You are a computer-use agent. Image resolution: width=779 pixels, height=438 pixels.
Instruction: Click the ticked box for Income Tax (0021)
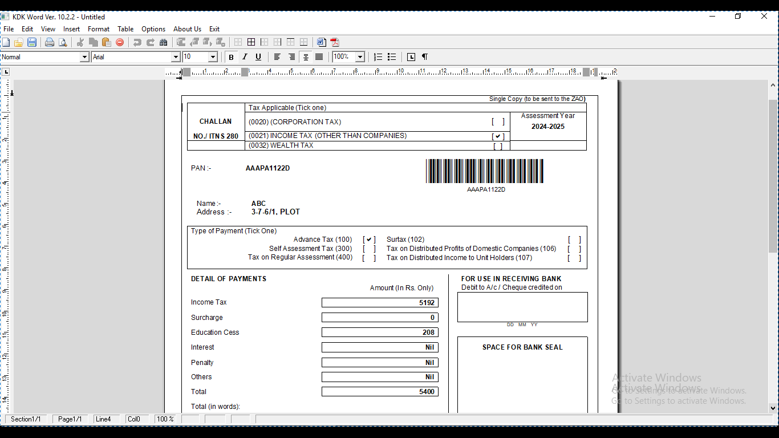498,136
